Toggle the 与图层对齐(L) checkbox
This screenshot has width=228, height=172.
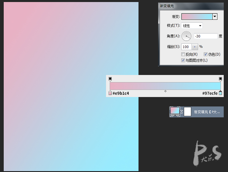click(183, 60)
